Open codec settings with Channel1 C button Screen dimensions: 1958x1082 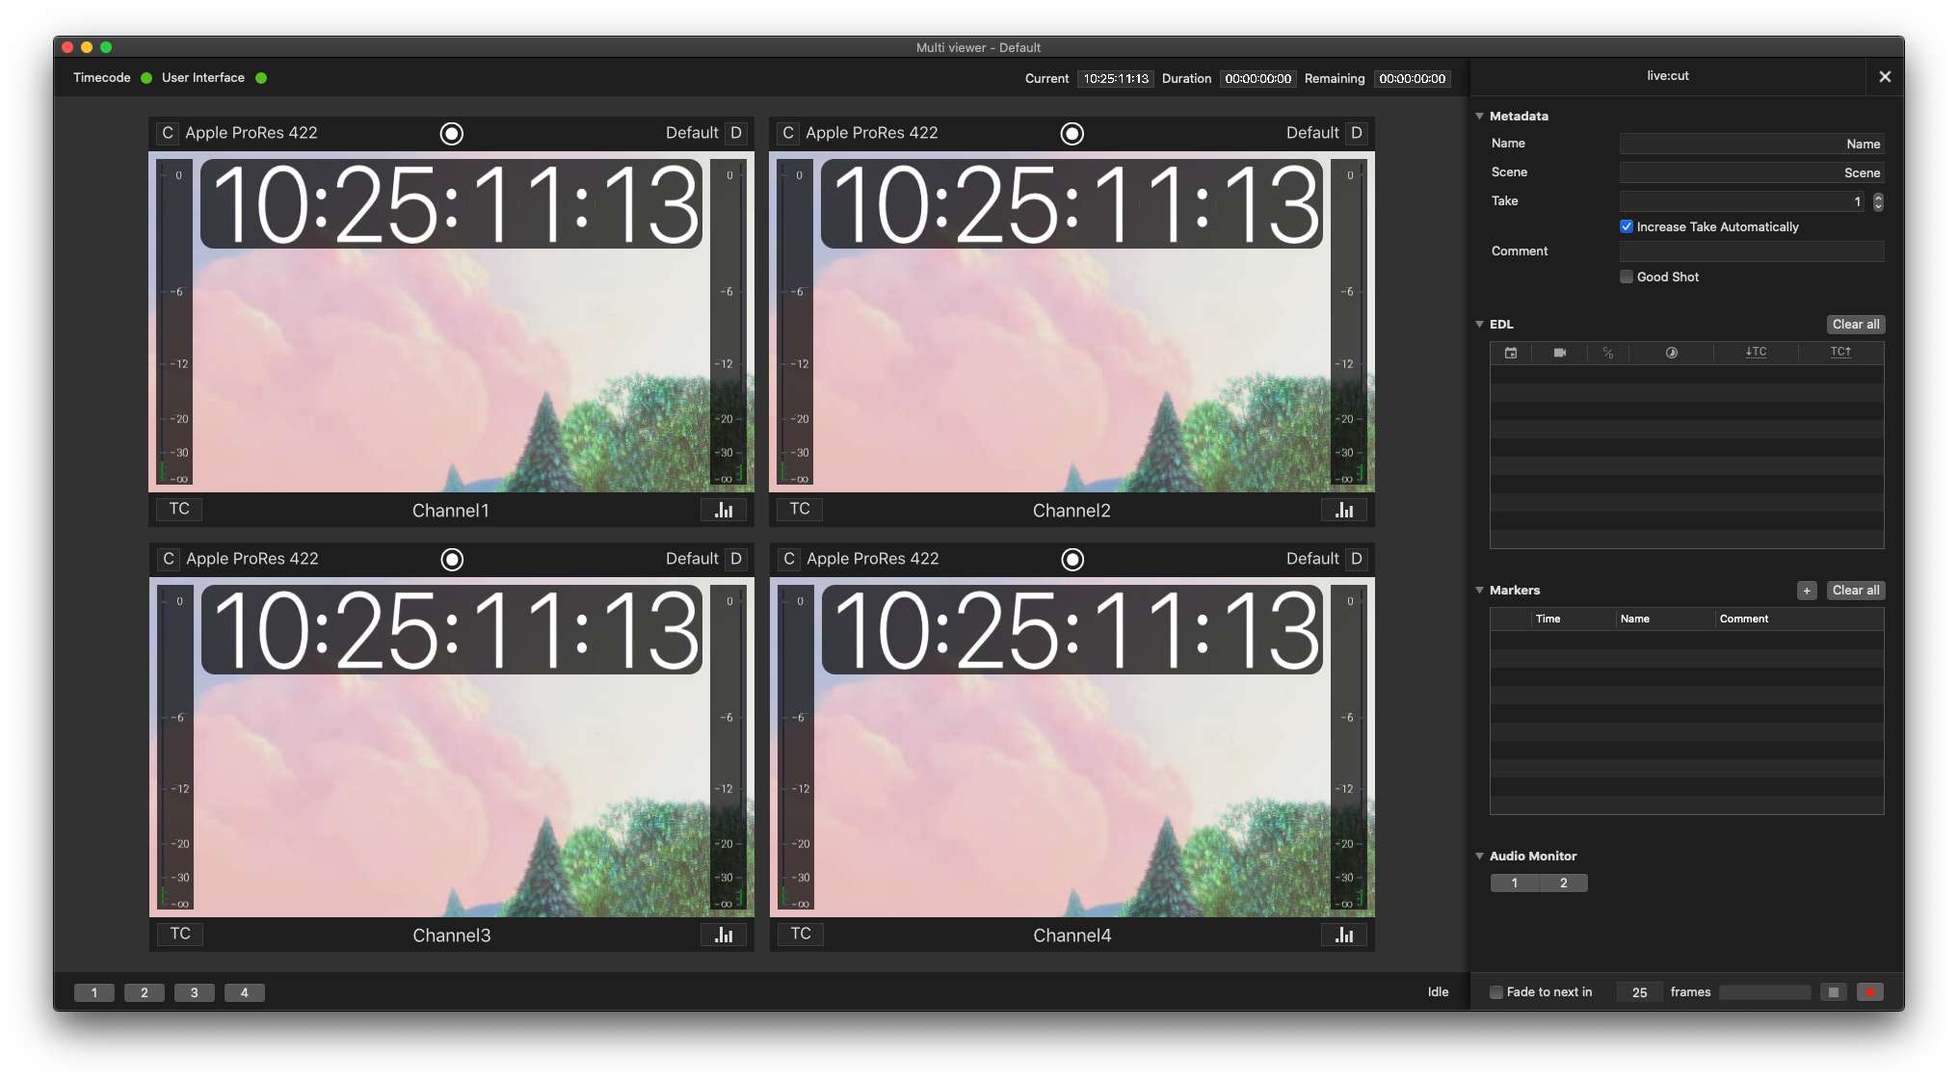[x=168, y=133]
